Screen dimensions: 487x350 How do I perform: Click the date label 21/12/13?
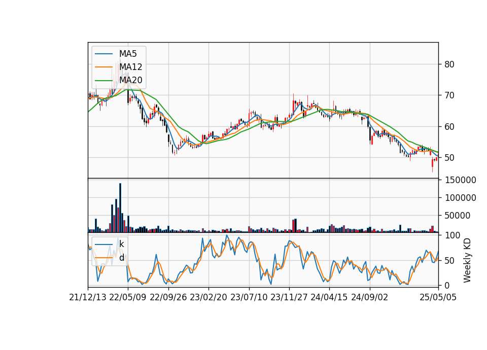pyautogui.click(x=88, y=297)
